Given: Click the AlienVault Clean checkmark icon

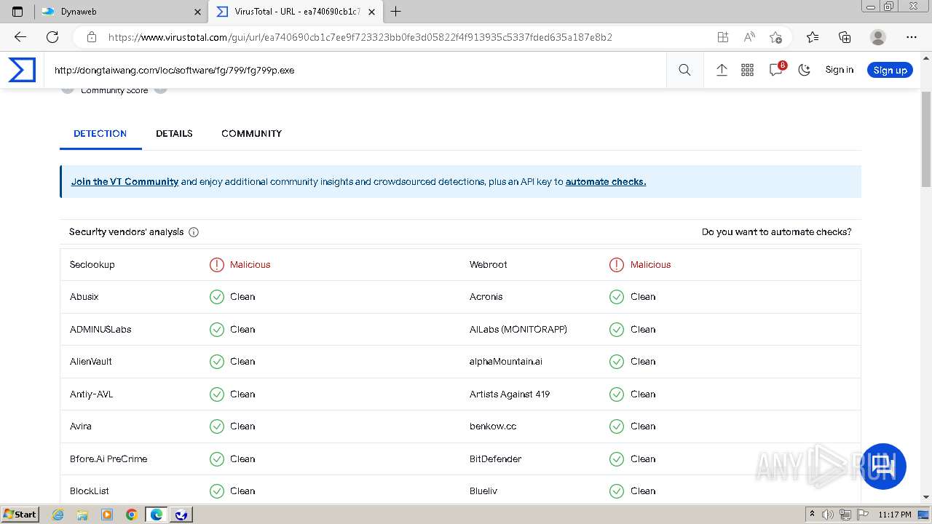Looking at the screenshot, I should point(217,362).
